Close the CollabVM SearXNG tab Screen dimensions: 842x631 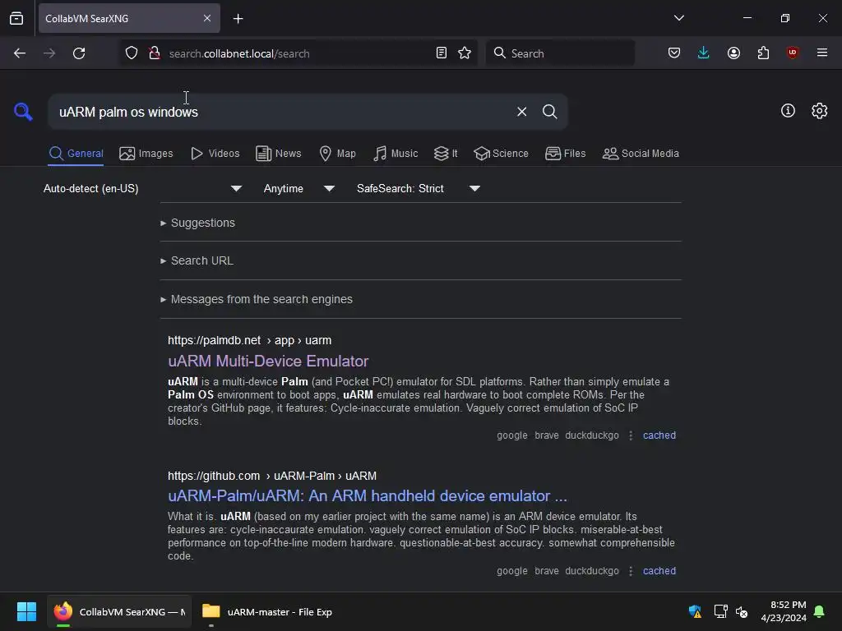tap(207, 18)
